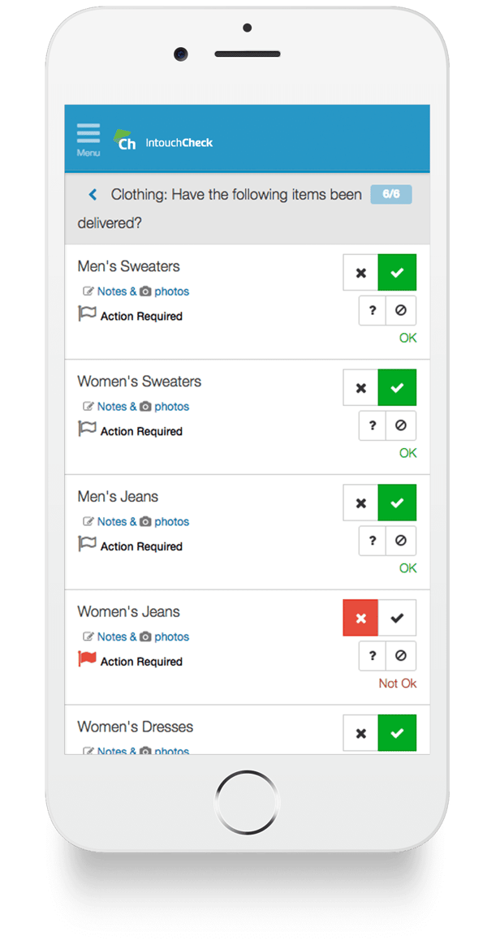Screen dimensions: 500x945
Task: Open Notes & photos for Men's Sweaters
Action: tap(136, 291)
